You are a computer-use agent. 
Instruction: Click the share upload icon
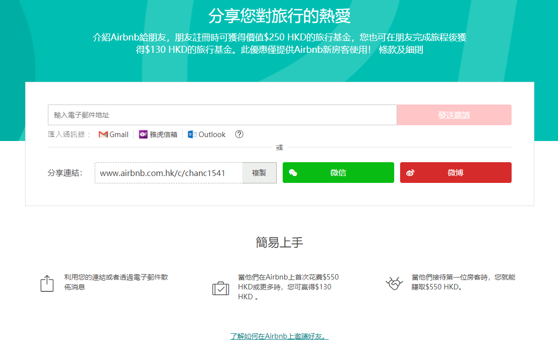(47, 283)
